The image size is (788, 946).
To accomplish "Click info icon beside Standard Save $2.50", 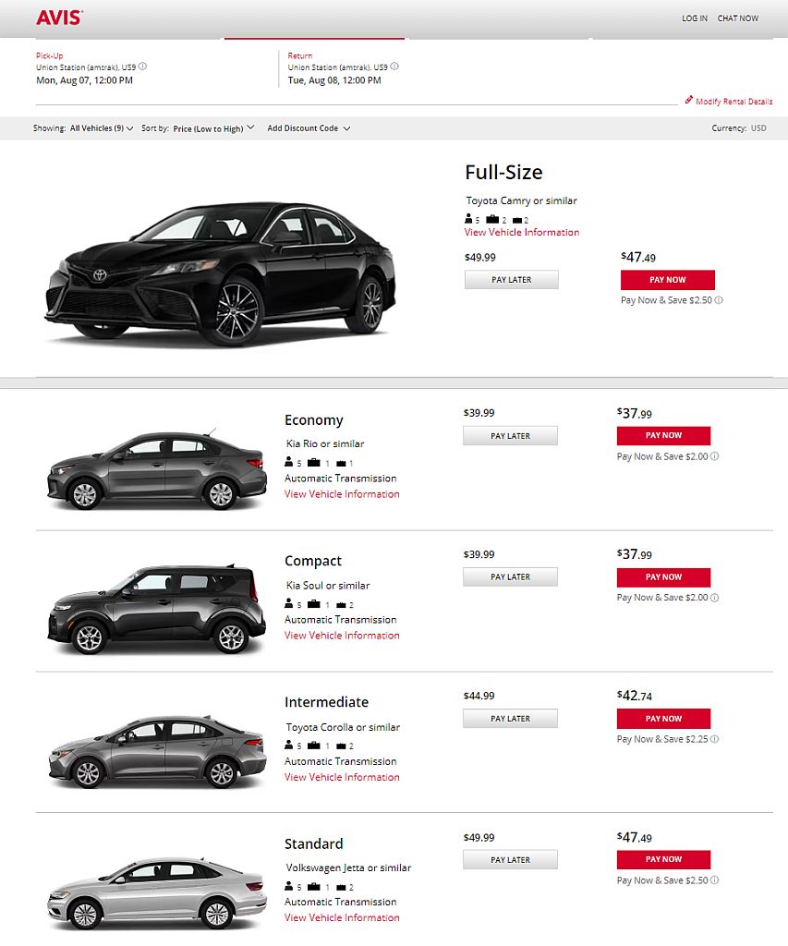I will pos(714,879).
